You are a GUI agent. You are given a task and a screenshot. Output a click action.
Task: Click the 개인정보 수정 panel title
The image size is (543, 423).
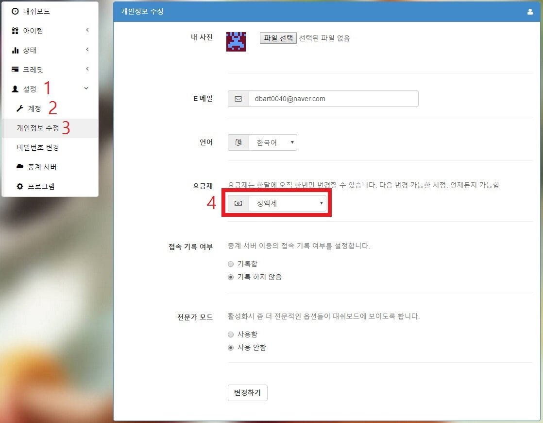pyautogui.click(x=142, y=12)
